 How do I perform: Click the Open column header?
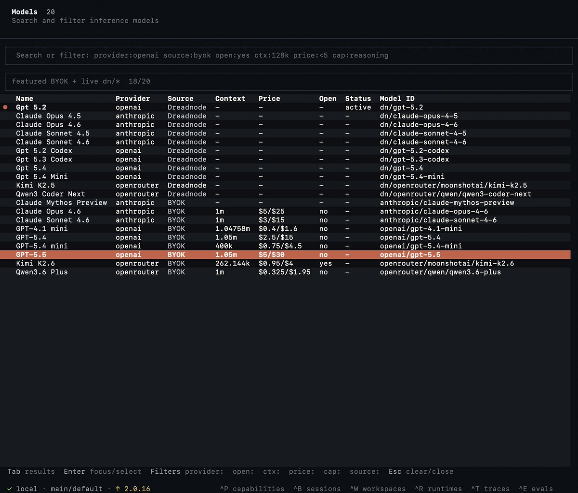pos(328,99)
